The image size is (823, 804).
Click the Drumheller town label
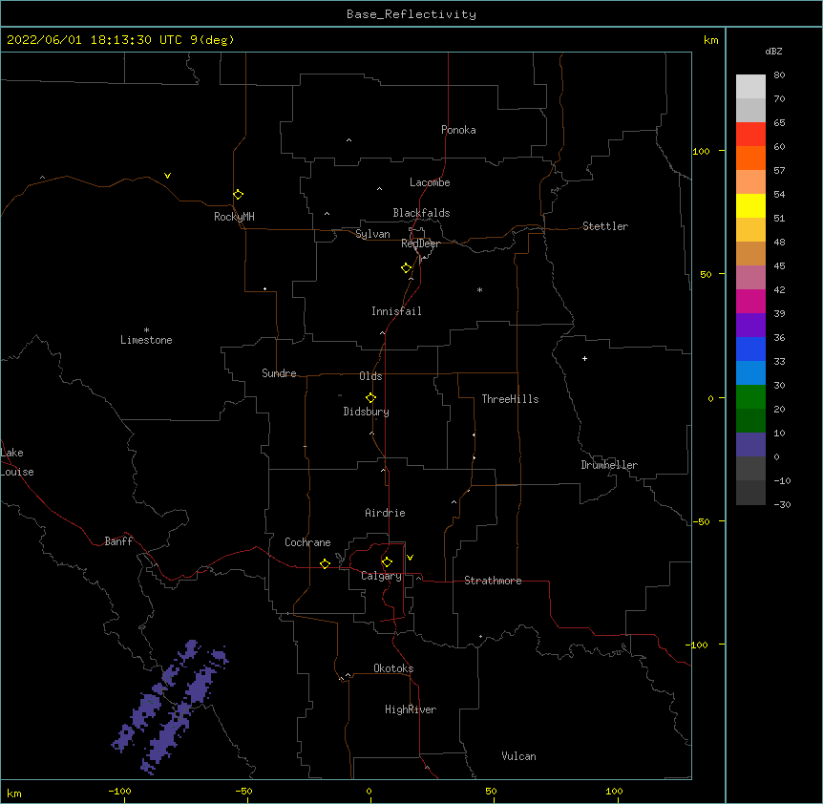(x=609, y=465)
